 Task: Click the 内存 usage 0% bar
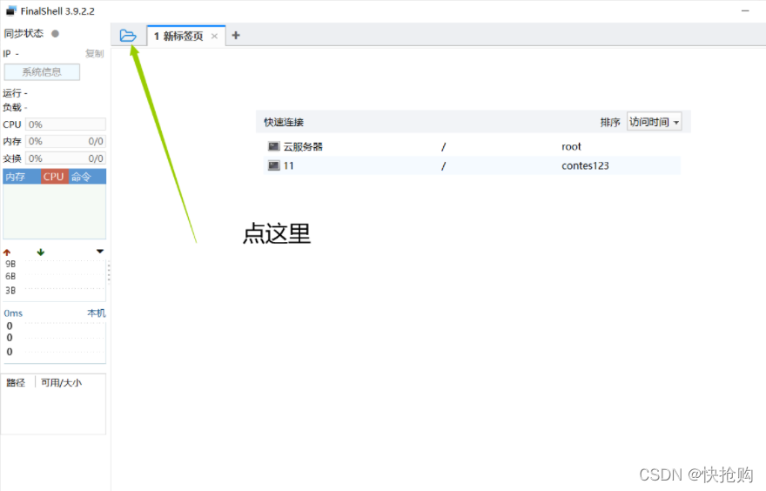pyautogui.click(x=65, y=141)
